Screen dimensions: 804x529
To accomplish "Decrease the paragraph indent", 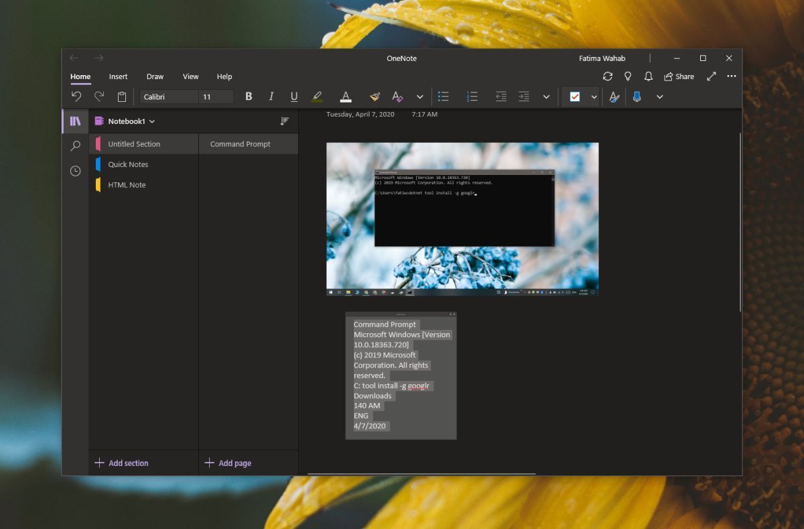I will pos(501,97).
